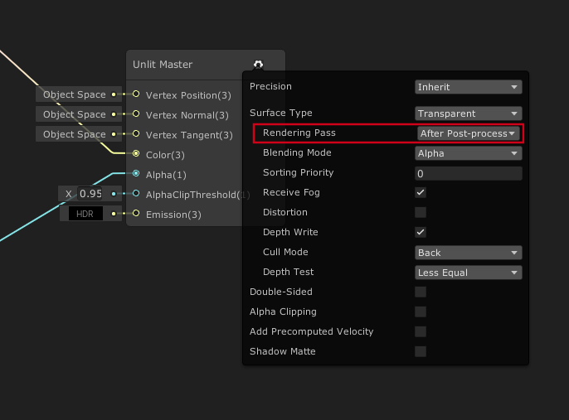Click the Surface Type label
This screenshot has width=569, height=420.
[281, 113]
